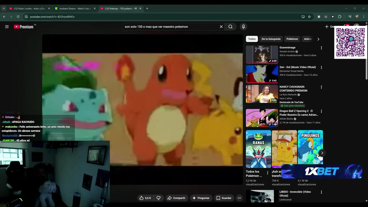Click the Pokerap video player
The width and height of the screenshot is (368, 207).
[x=143, y=110]
